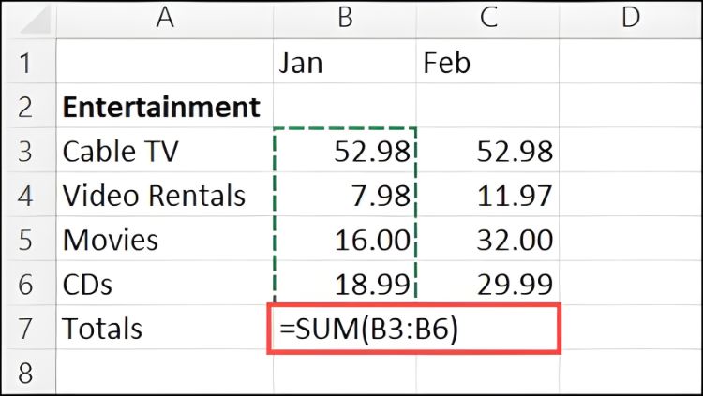The image size is (703, 396).
Task: Click the Feb header cell
Action: pyautogui.click(x=487, y=62)
